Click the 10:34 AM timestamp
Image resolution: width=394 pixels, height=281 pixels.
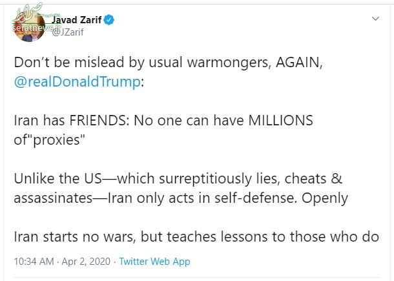(x=34, y=262)
